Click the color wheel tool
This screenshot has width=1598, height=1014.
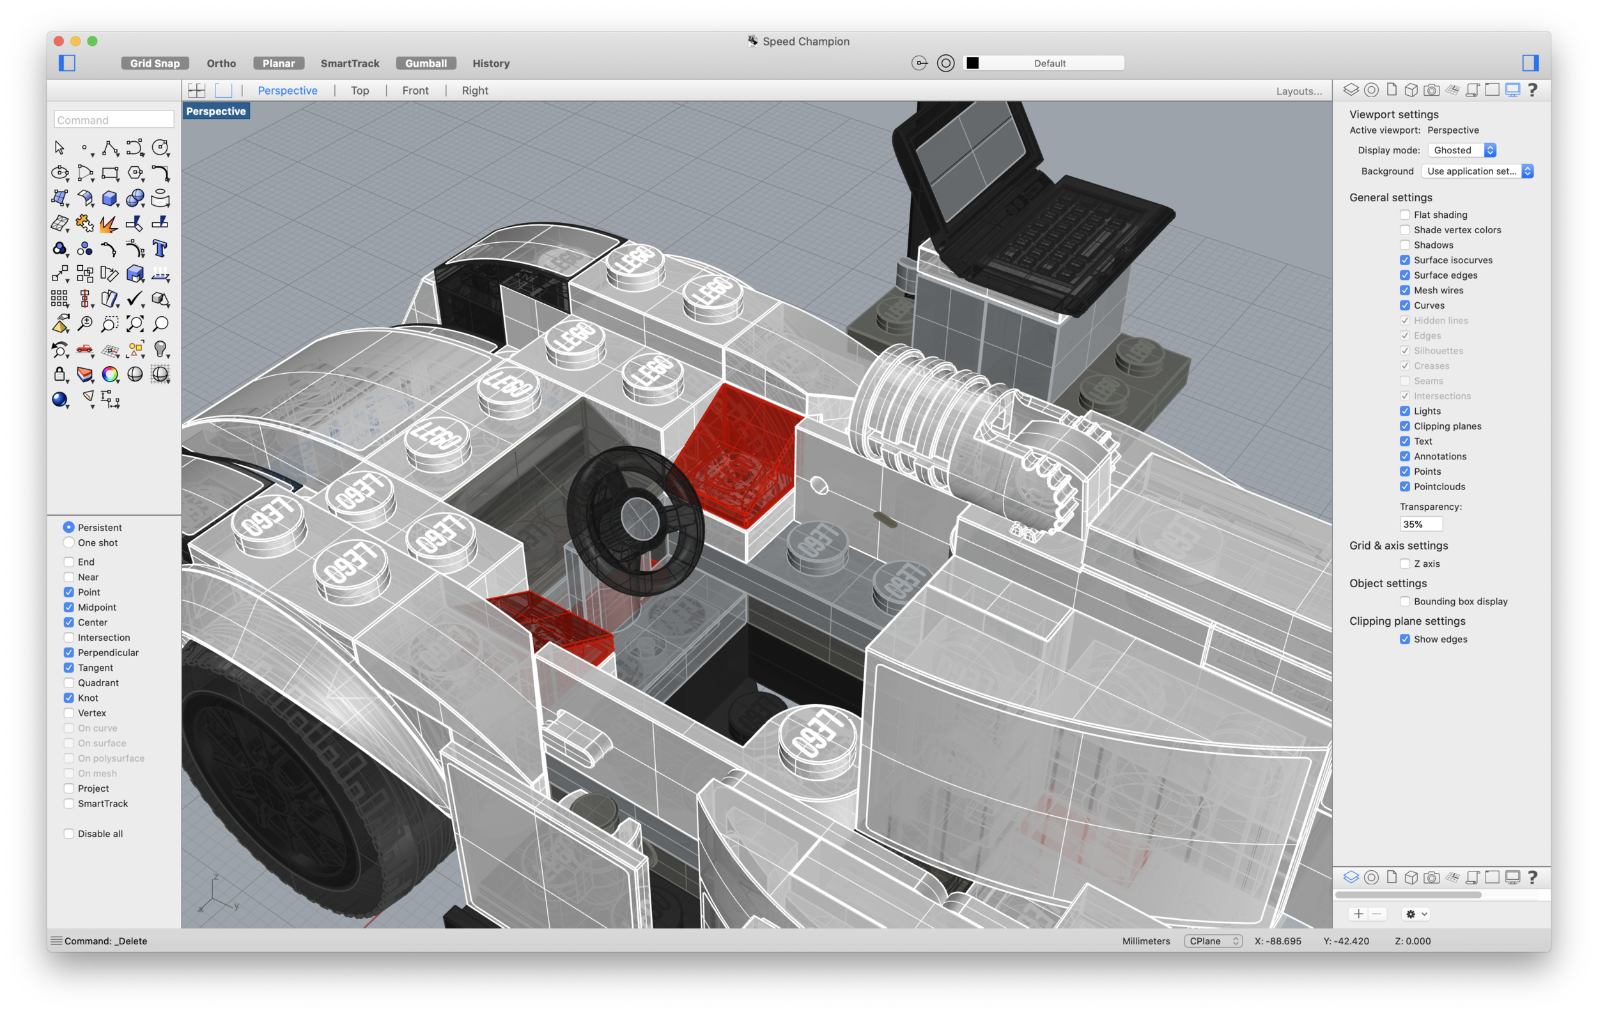[x=110, y=374]
